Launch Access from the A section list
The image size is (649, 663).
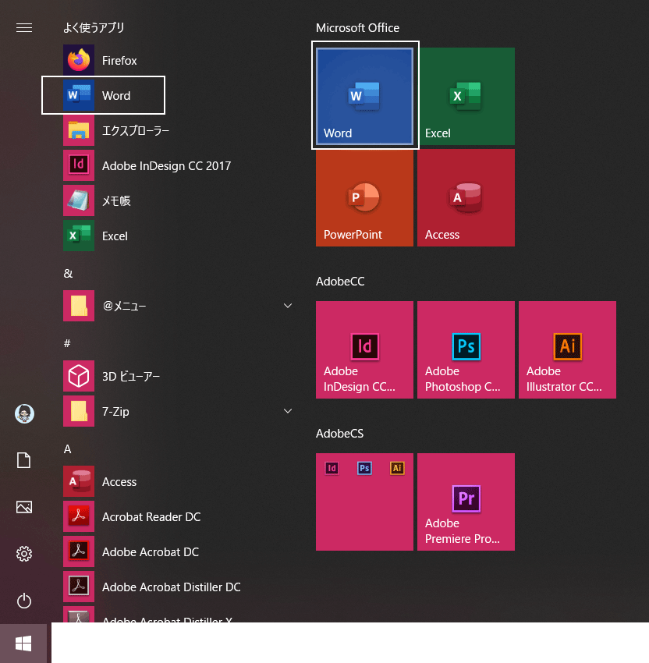point(178,481)
